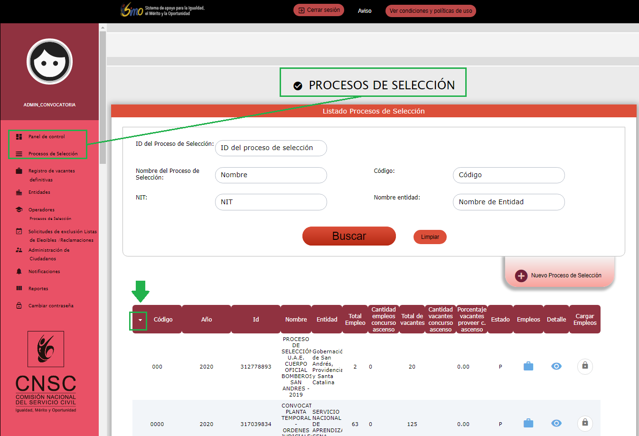
Task: Sort table by Año column header
Action: (x=207, y=320)
